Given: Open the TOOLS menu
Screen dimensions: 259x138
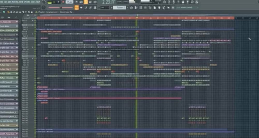Looking at the screenshot, I should tap(33, 2).
